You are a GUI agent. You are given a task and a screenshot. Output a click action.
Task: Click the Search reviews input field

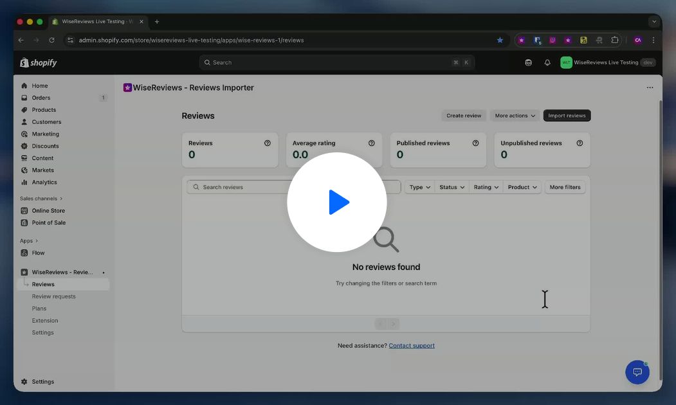[x=293, y=187]
